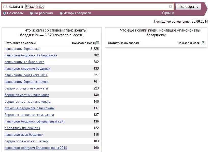This screenshot has height=152, width=210.
Task: Click the left 'Показов в месяц' column header
Action: pyautogui.click(x=84, y=43)
